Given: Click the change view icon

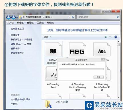Looking at the screenshot, I should tap(106, 37).
